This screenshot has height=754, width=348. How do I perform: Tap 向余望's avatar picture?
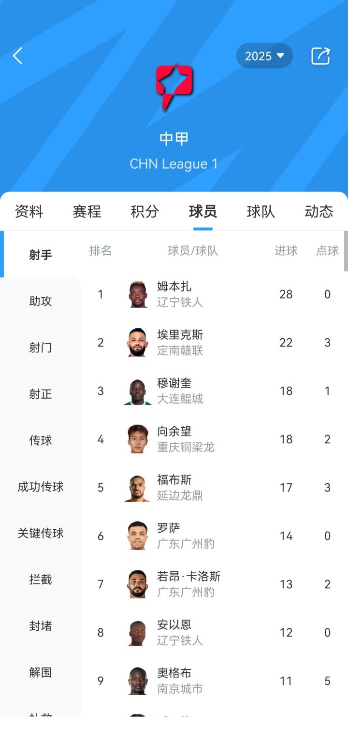(138, 439)
